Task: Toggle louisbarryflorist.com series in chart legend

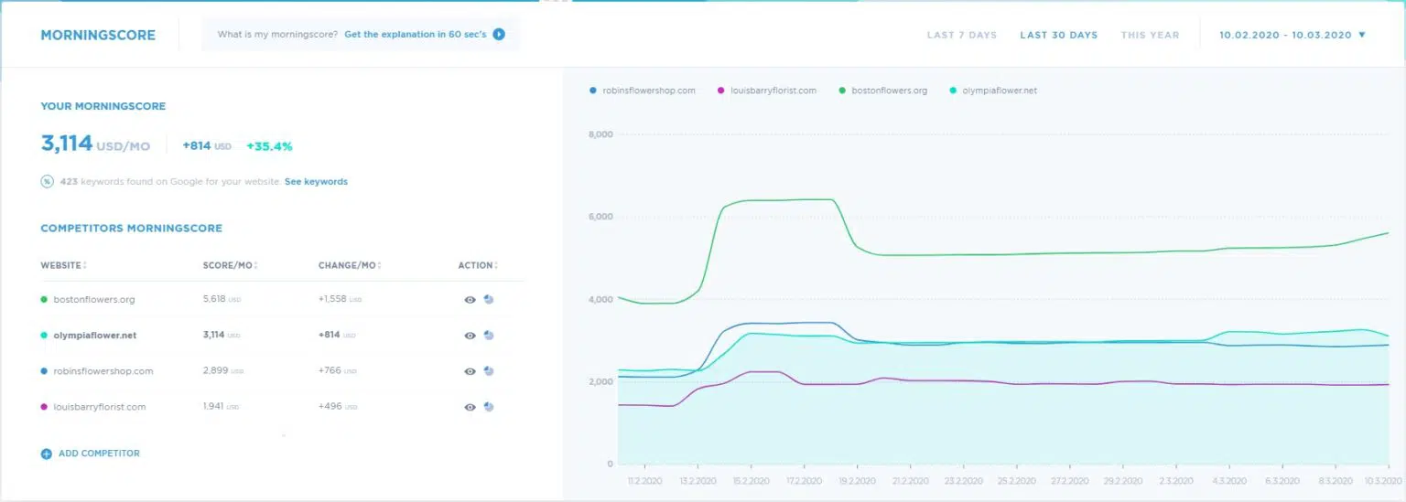Action: click(x=767, y=91)
